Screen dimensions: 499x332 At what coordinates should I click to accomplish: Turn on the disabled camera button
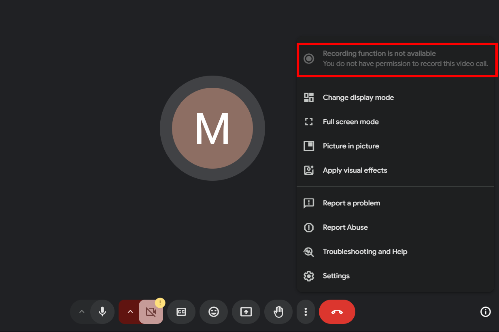pos(151,312)
